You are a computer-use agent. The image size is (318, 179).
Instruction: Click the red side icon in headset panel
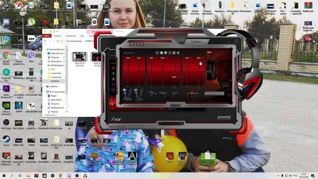[x=113, y=68]
